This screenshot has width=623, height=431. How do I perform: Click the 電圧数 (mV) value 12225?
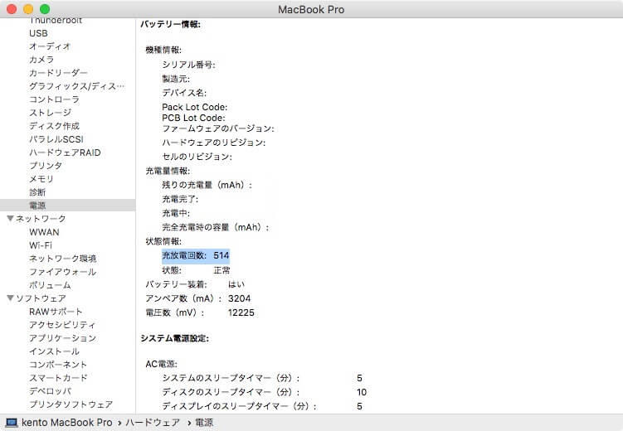click(x=241, y=312)
